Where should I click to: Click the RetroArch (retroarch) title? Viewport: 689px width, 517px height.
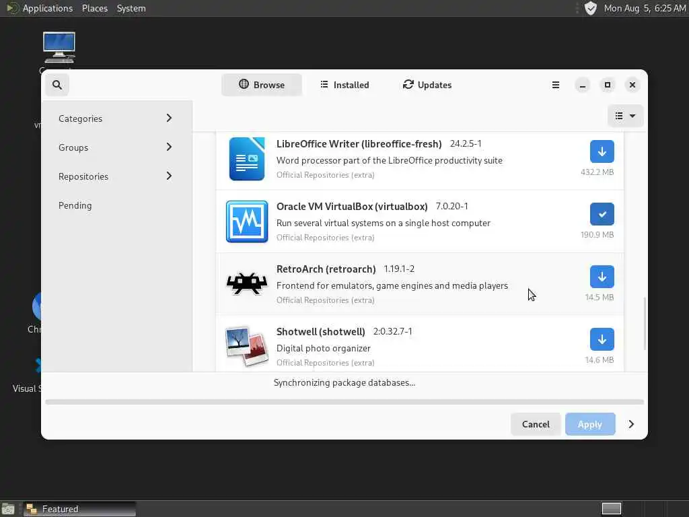point(326,269)
